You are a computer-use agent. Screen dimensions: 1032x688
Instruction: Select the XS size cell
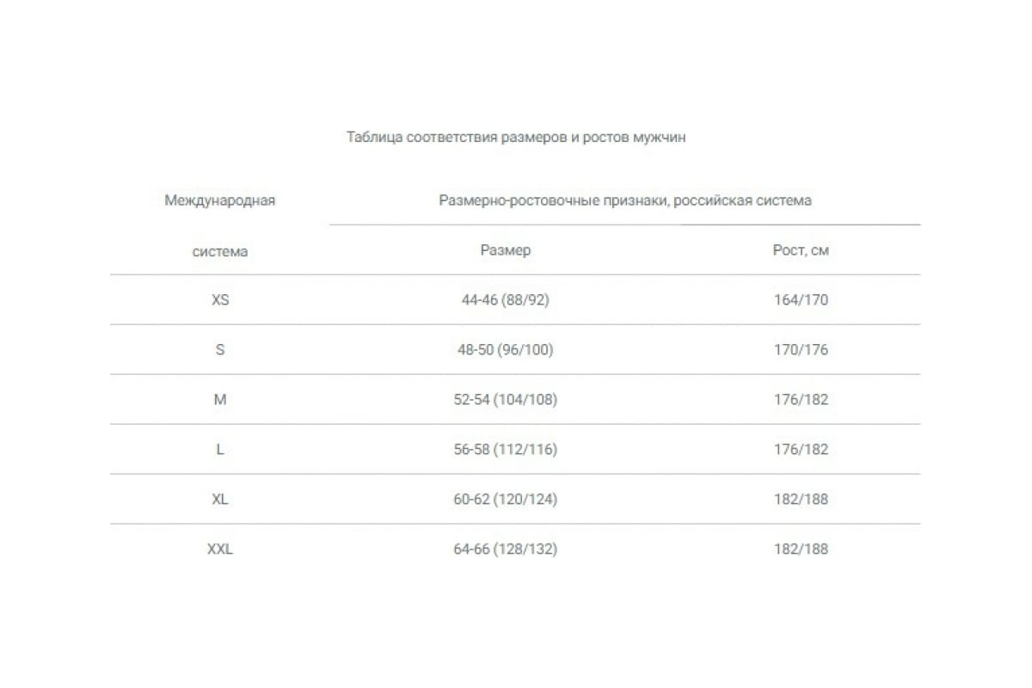(x=220, y=300)
